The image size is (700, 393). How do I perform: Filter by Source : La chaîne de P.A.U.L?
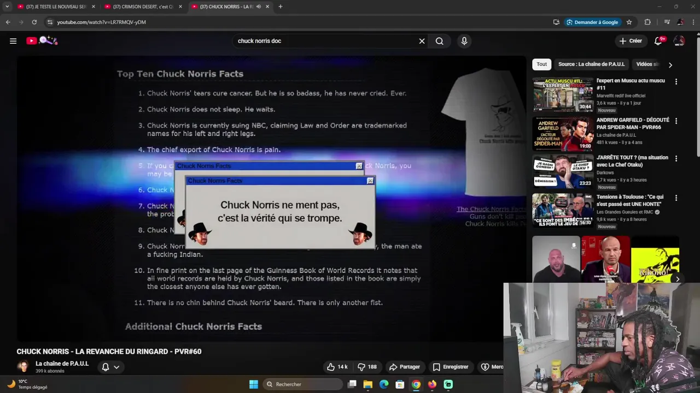[x=591, y=64]
